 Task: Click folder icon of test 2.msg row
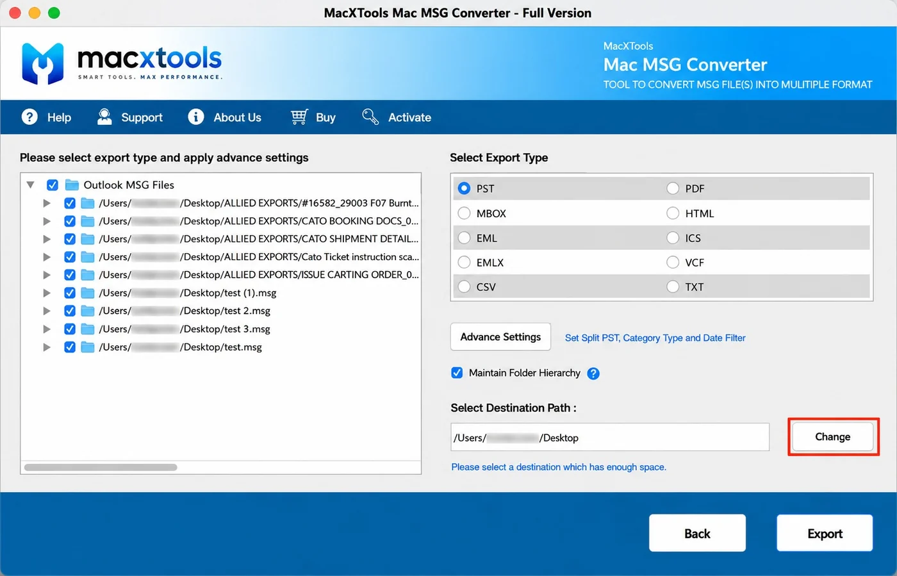pyautogui.click(x=88, y=311)
